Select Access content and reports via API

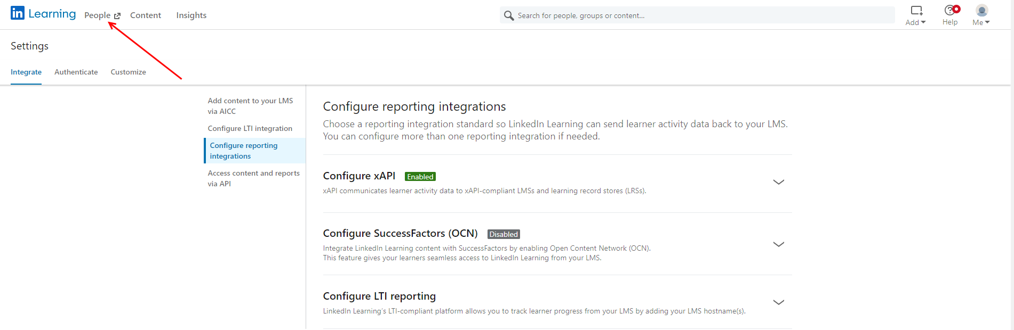[x=254, y=178]
